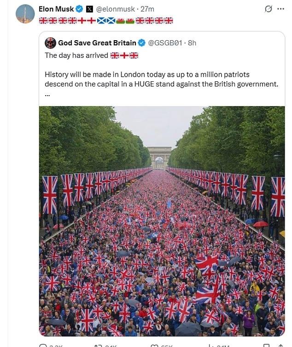
Task: Click the 8h timestamp on quoted post
Action: tap(192, 43)
